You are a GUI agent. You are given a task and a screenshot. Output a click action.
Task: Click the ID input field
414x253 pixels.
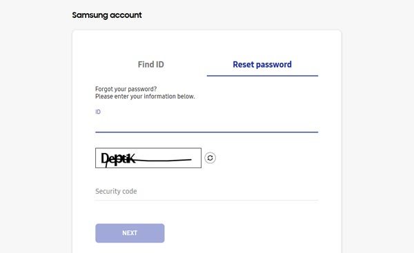click(x=207, y=125)
